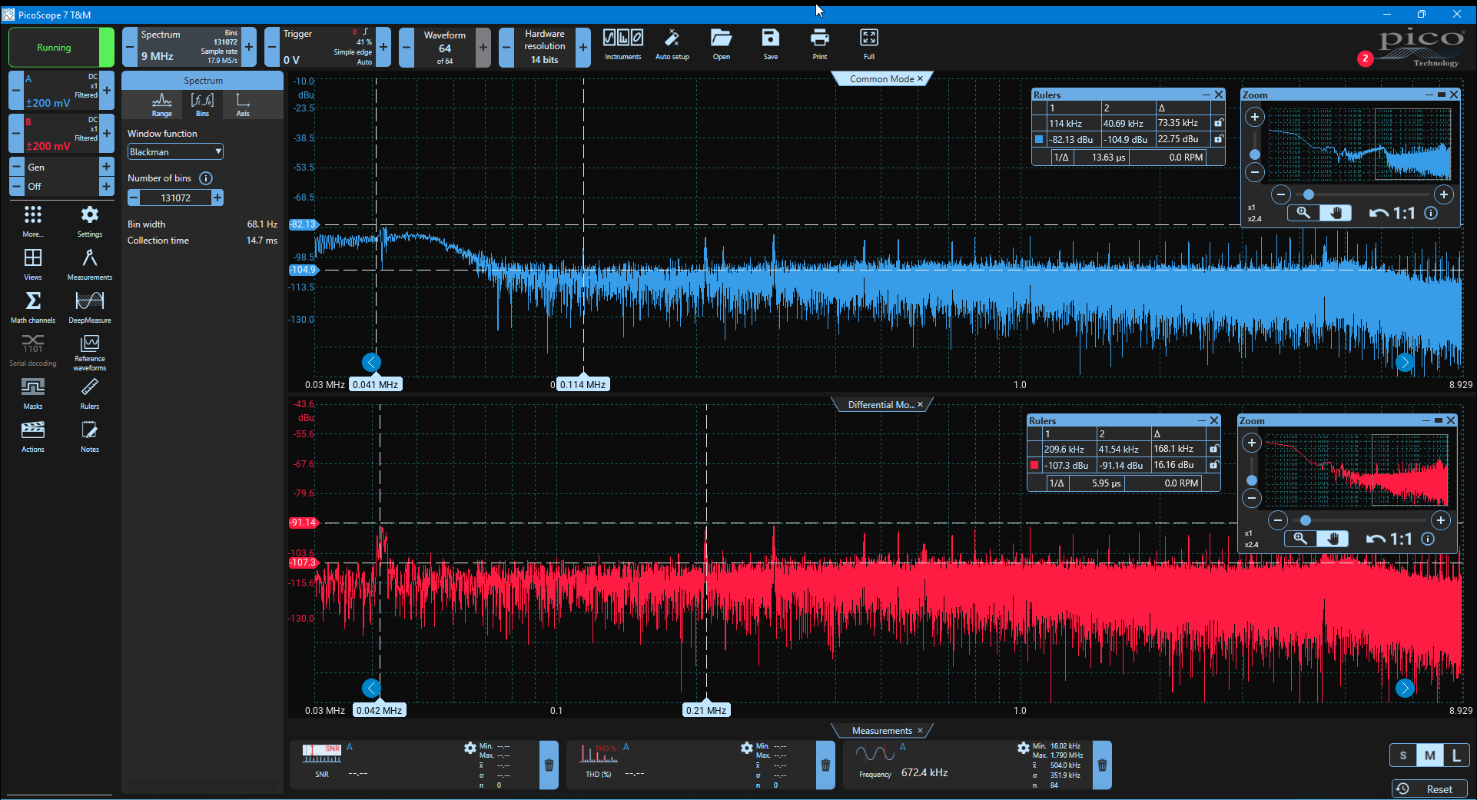Open Math channels tool
This screenshot has height=800, width=1477.
(x=33, y=307)
